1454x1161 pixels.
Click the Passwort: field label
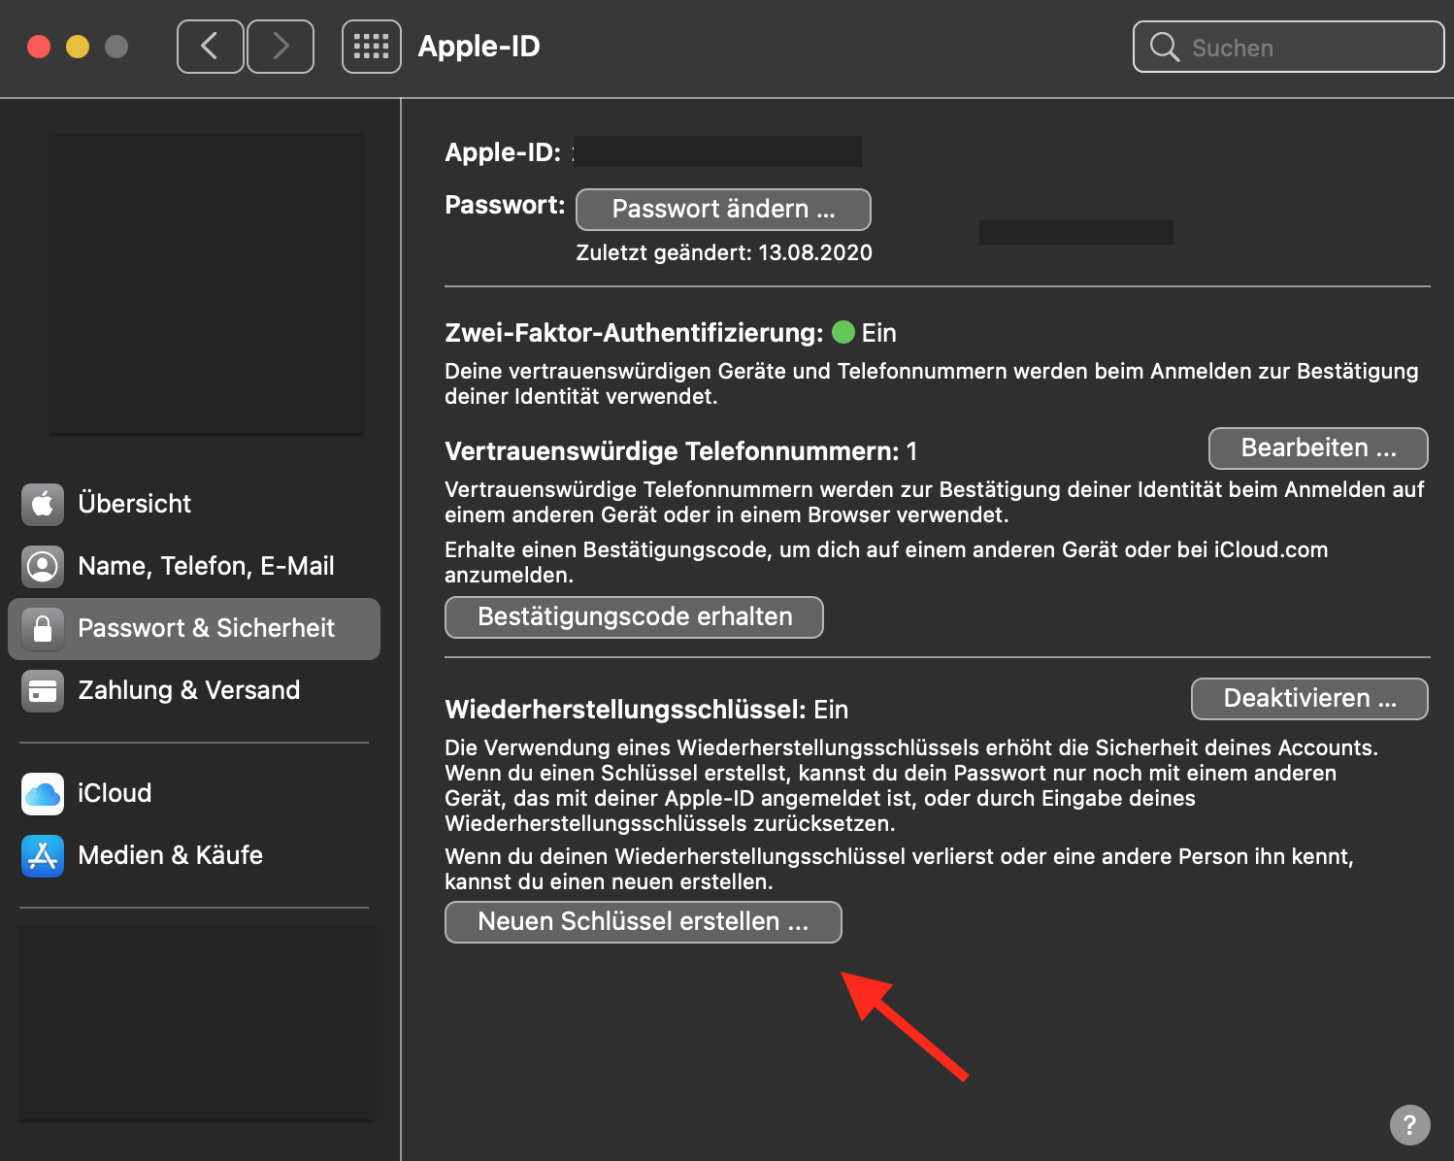coord(505,205)
